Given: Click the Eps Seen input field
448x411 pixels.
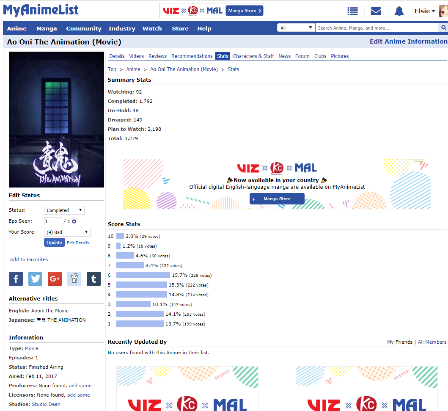Looking at the screenshot, I should (x=53, y=221).
